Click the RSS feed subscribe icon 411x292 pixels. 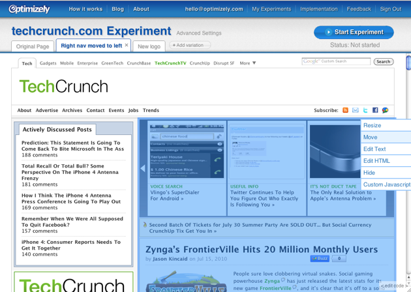(345, 110)
